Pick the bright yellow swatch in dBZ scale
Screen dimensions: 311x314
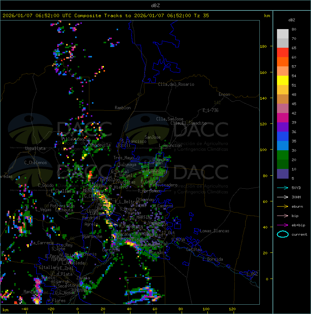(283, 81)
